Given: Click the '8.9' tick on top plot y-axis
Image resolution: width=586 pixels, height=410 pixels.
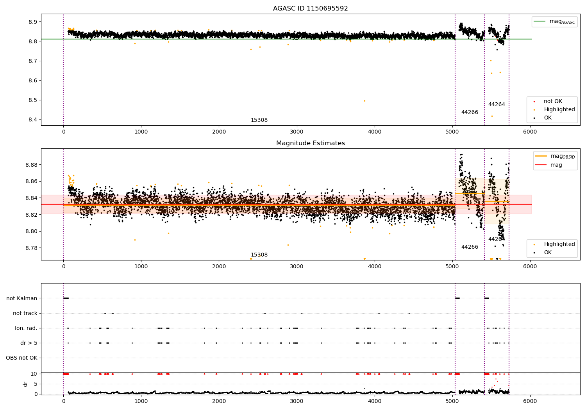Looking at the screenshot, I should pyautogui.click(x=33, y=22).
